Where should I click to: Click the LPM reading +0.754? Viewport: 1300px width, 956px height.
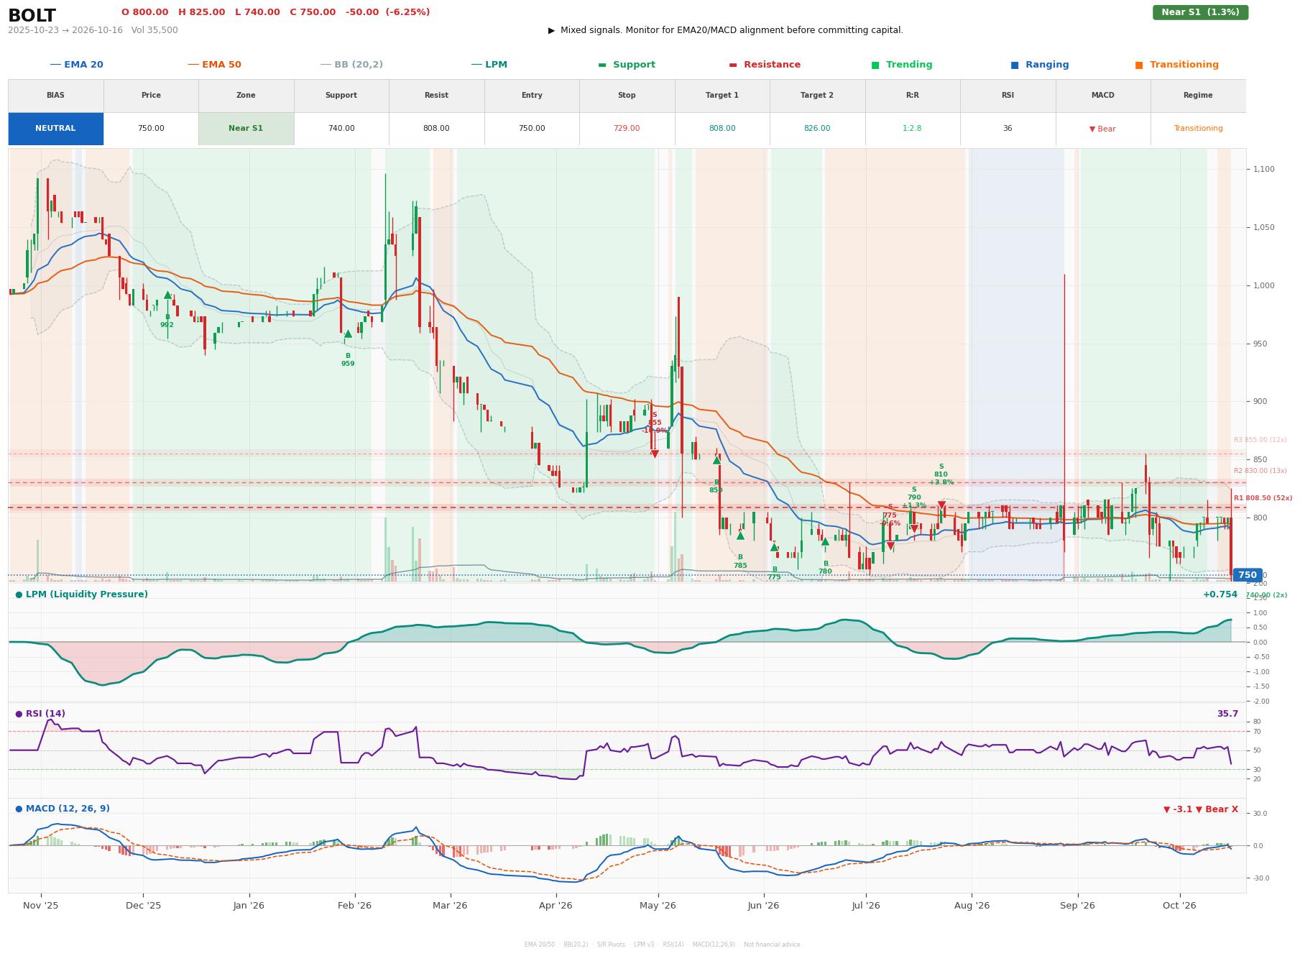[x=1220, y=594]
